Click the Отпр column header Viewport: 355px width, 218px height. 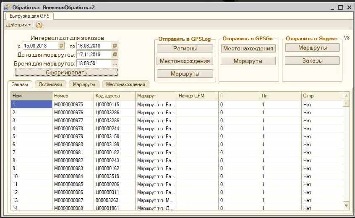322,96
